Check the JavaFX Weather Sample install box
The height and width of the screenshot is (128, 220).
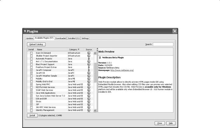(31, 76)
